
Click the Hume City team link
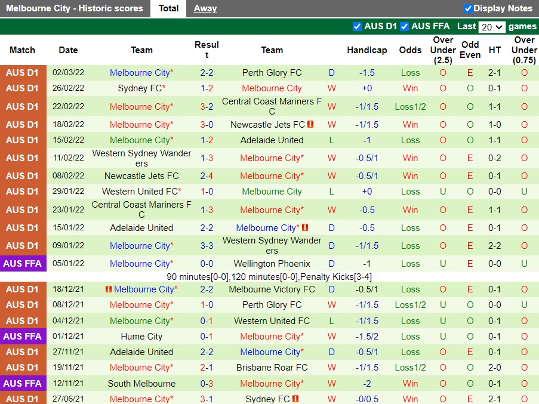[x=141, y=336]
